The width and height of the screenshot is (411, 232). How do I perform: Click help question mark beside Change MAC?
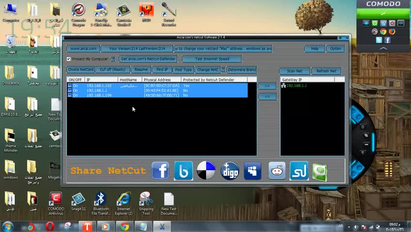[223, 70]
